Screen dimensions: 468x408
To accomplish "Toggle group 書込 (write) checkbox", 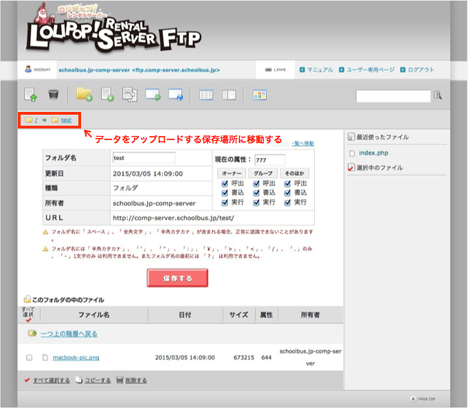I will [256, 193].
